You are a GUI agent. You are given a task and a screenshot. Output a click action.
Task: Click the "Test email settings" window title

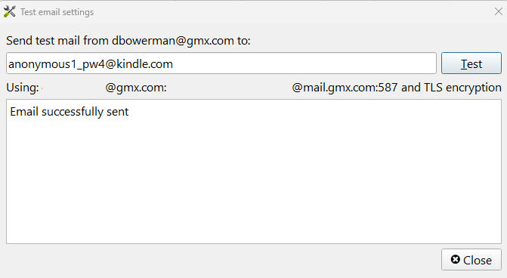pos(57,12)
